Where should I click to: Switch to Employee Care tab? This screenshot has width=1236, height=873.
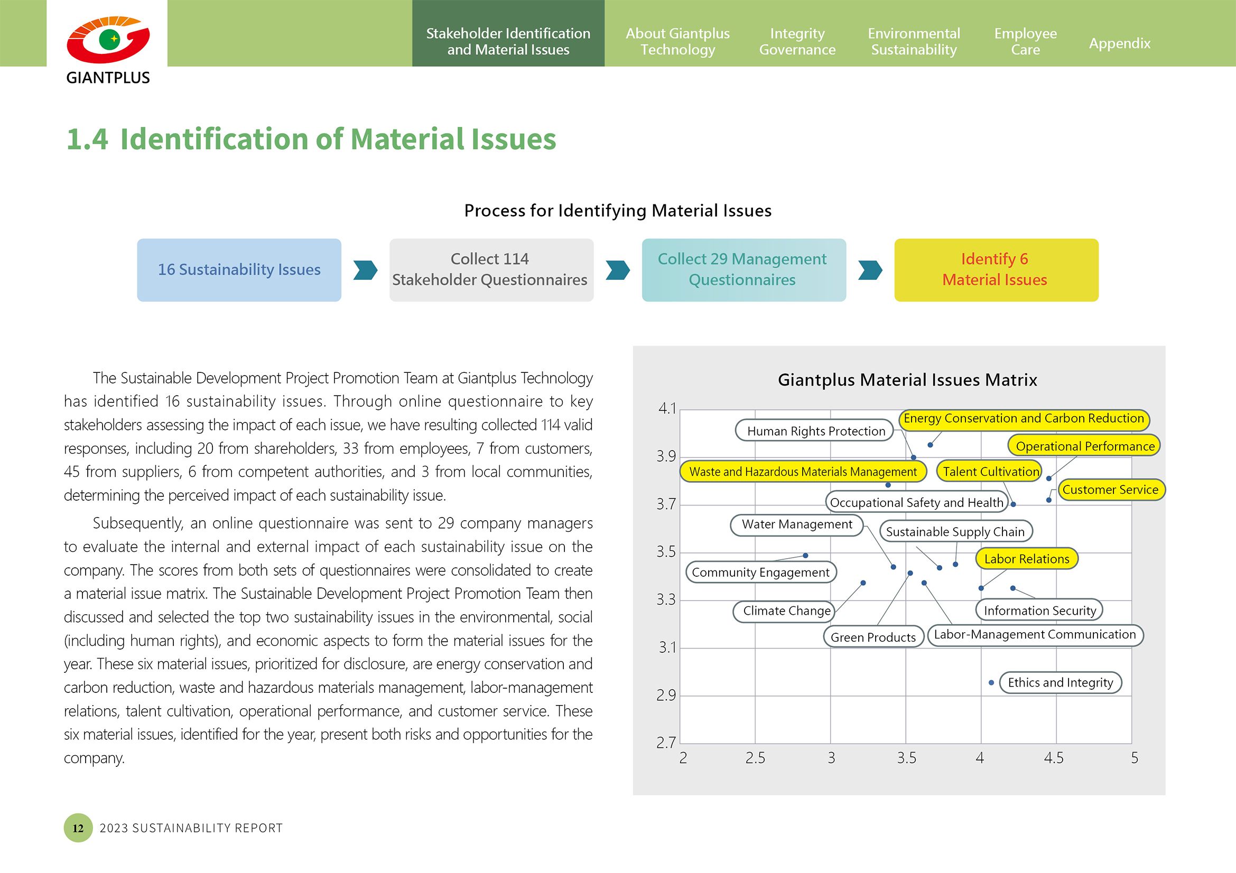coord(1025,41)
